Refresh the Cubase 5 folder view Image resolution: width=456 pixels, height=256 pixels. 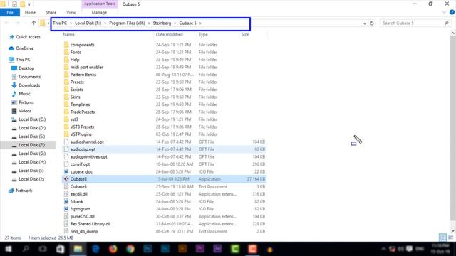(372, 23)
